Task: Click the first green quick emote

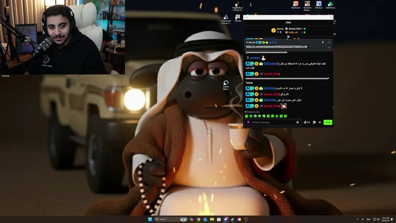Action: tap(247, 116)
